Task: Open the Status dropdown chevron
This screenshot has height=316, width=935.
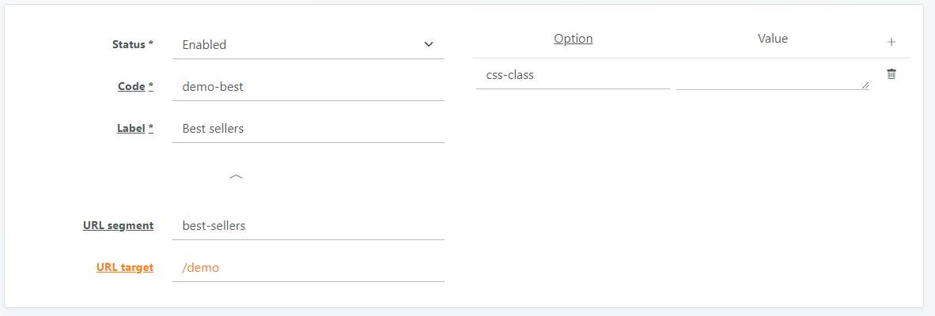Action: (428, 44)
